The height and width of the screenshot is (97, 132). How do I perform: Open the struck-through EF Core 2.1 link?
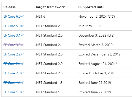(x=12, y=64)
